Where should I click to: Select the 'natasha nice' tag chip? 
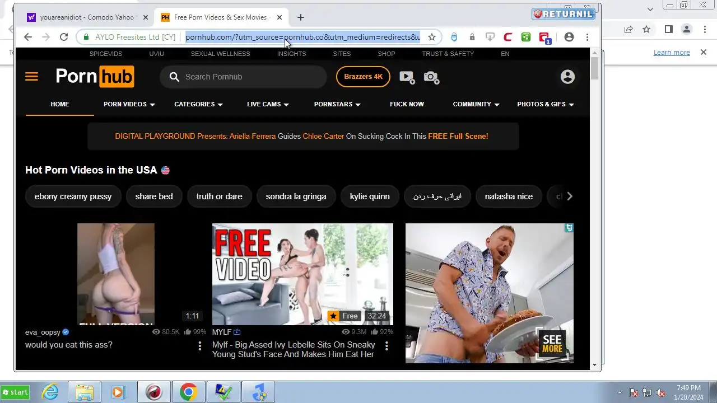coord(509,196)
